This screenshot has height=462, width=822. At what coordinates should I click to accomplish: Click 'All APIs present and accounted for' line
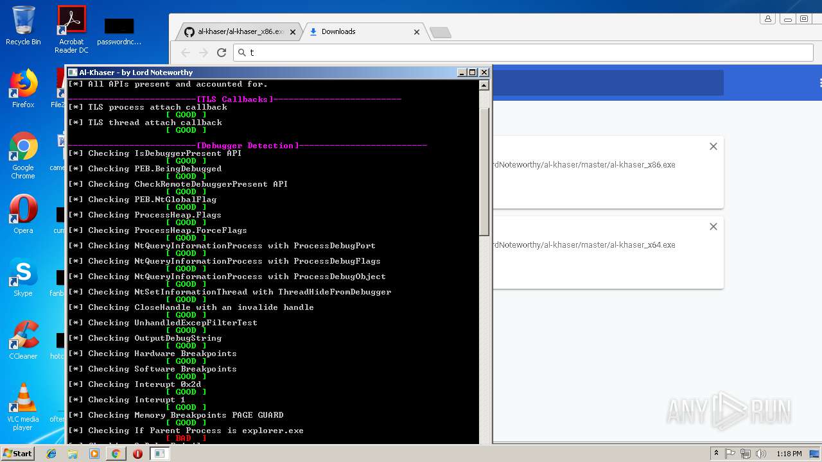168,84
